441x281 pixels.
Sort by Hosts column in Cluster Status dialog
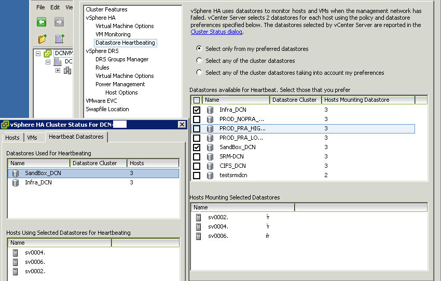pyautogui.click(x=153, y=163)
